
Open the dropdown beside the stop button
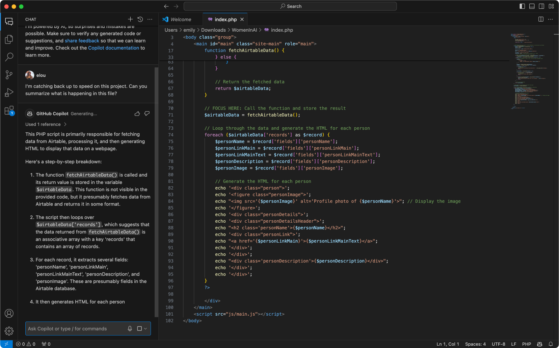pyautogui.click(x=145, y=329)
